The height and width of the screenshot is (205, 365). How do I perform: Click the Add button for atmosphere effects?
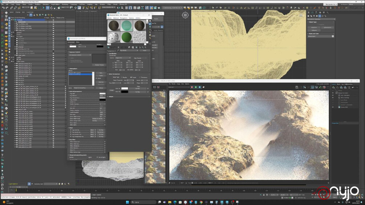click(x=101, y=73)
